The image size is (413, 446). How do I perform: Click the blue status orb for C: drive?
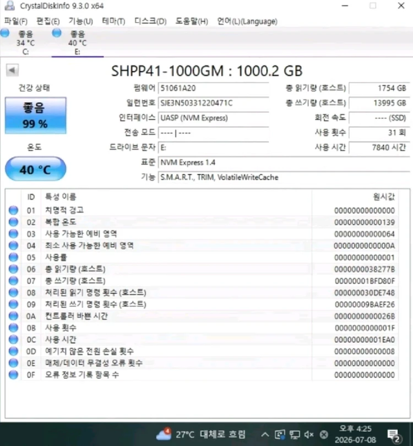click(x=5, y=33)
